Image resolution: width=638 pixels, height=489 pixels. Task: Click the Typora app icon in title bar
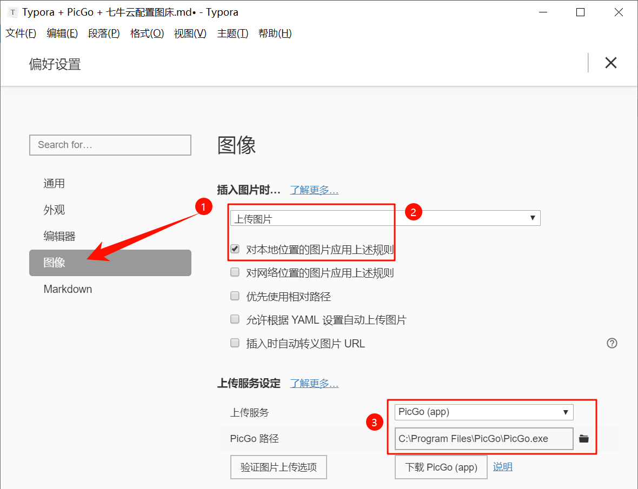pyautogui.click(x=13, y=12)
